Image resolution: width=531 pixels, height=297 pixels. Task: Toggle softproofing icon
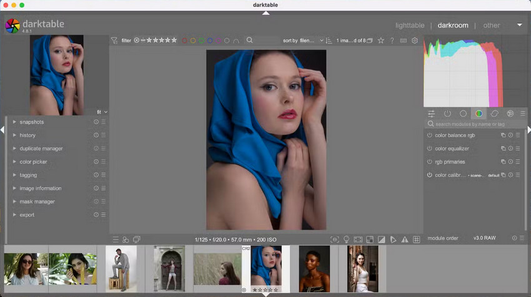tap(393, 240)
